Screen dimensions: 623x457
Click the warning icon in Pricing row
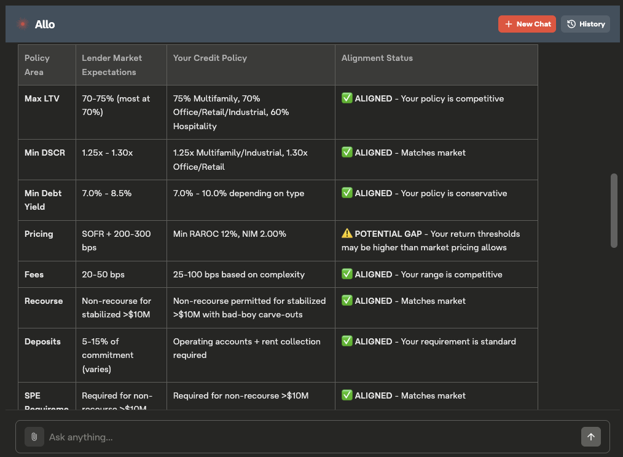click(347, 234)
